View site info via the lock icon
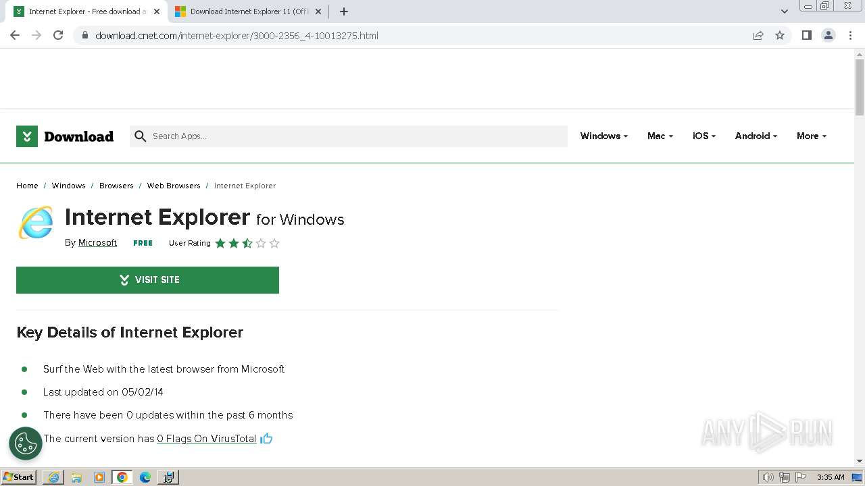This screenshot has height=486, width=865. [84, 35]
